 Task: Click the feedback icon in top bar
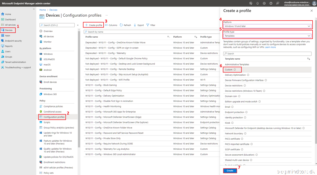tap(278, 3)
